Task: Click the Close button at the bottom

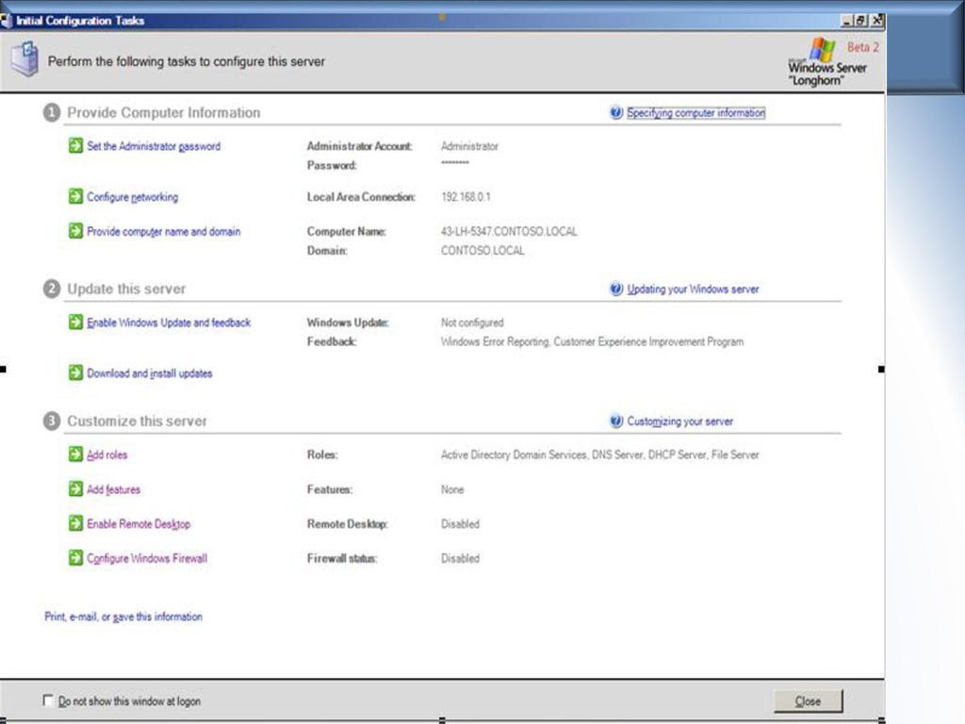Action: click(x=808, y=700)
